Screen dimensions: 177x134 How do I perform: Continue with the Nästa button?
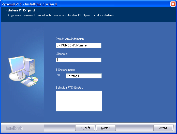pyautogui.click(x=106, y=128)
